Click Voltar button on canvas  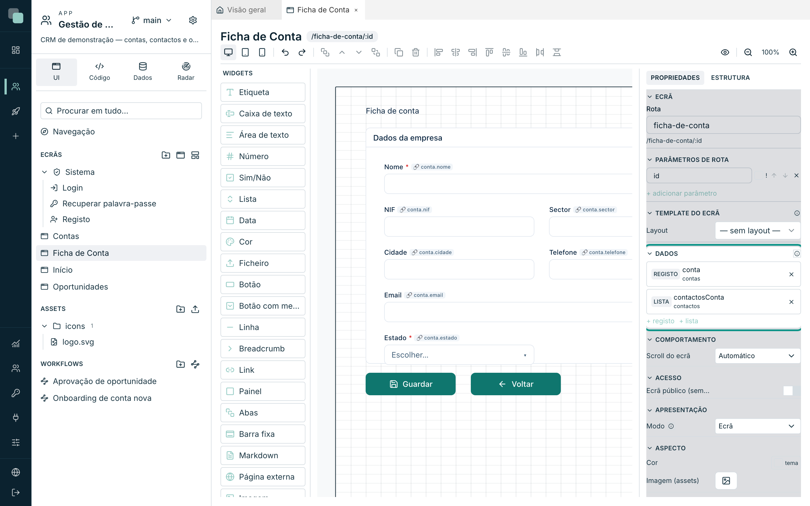[x=516, y=384]
